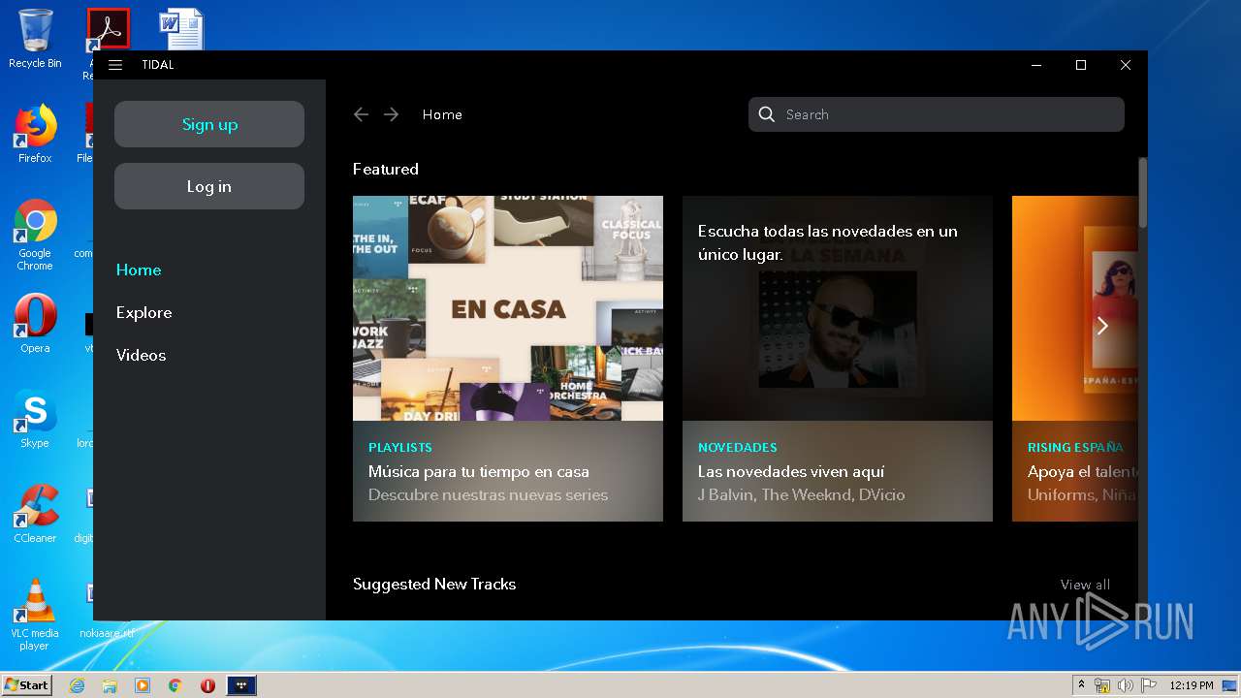Open Explore in the sidebar
The image size is (1241, 698).
click(143, 312)
